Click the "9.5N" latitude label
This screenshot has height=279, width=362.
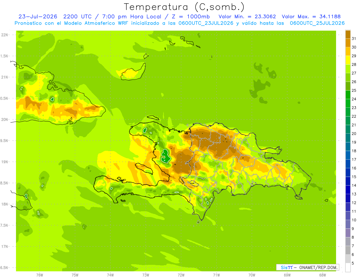tap(5, 141)
